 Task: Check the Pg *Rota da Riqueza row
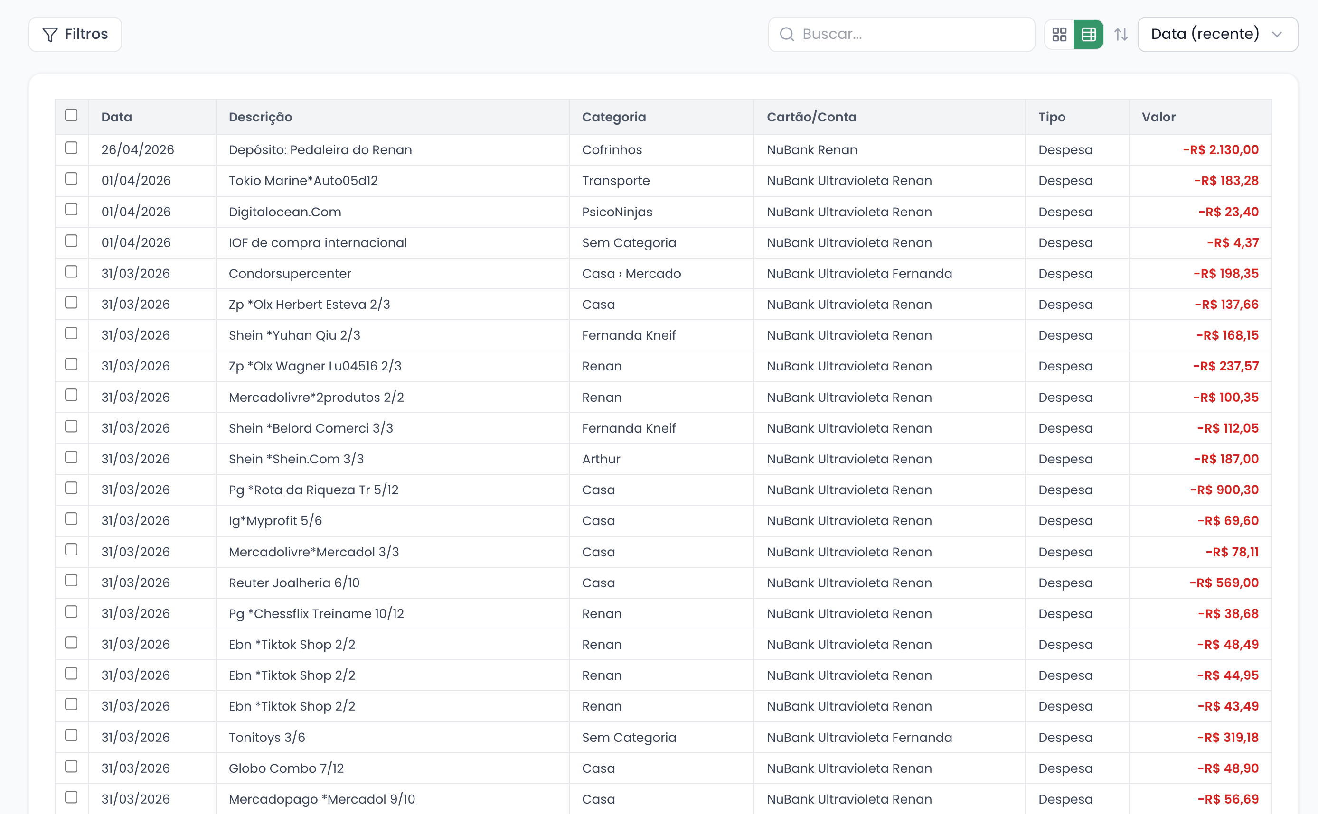coord(71,488)
